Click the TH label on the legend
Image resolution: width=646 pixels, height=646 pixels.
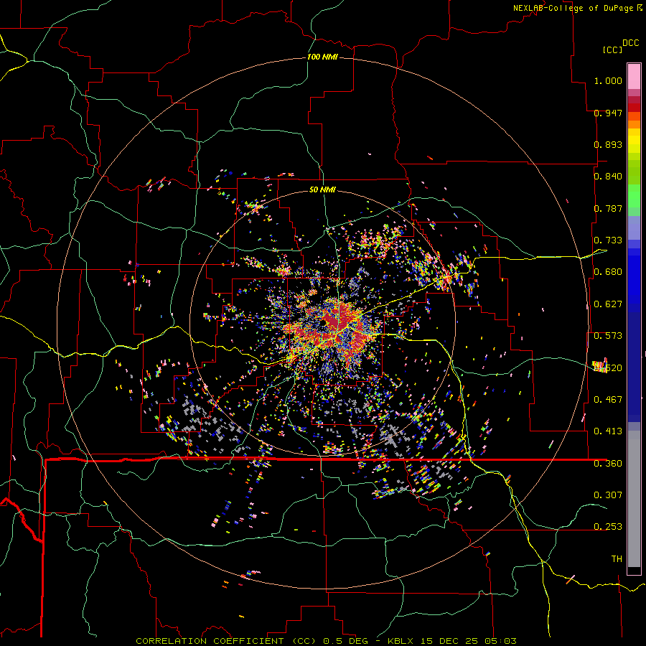(617, 559)
